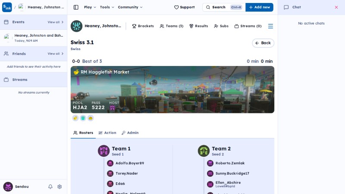The width and height of the screenshot is (345, 194).
Task: Click the Heaney, Johnston breadcrumb in header
Action: point(41,7)
